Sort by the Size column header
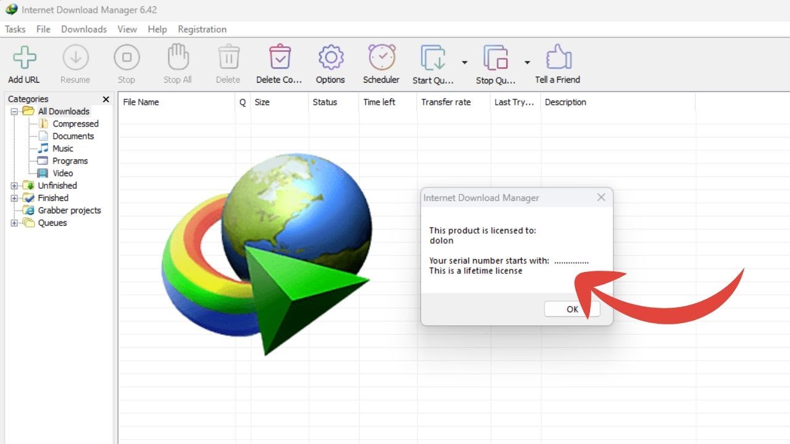Screen dimensions: 790x444 (280, 102)
